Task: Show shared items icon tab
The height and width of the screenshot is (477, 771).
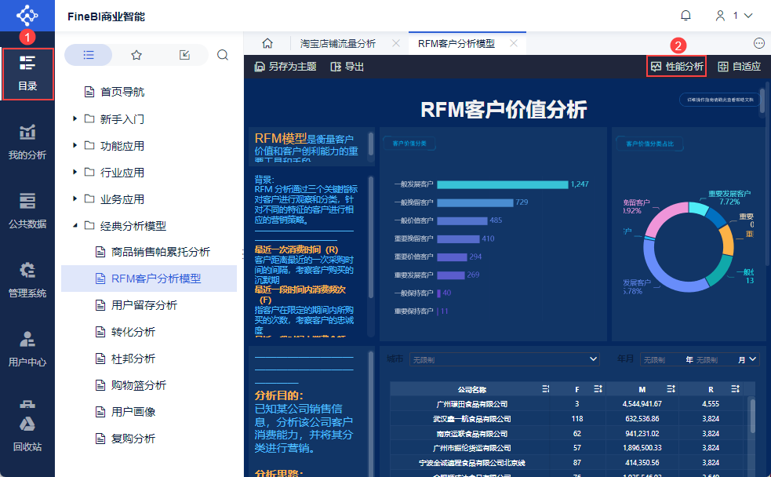Action: [x=184, y=55]
